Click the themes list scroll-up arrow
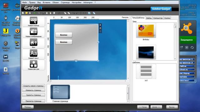The height and width of the screenshot is (112, 200). click(175, 24)
